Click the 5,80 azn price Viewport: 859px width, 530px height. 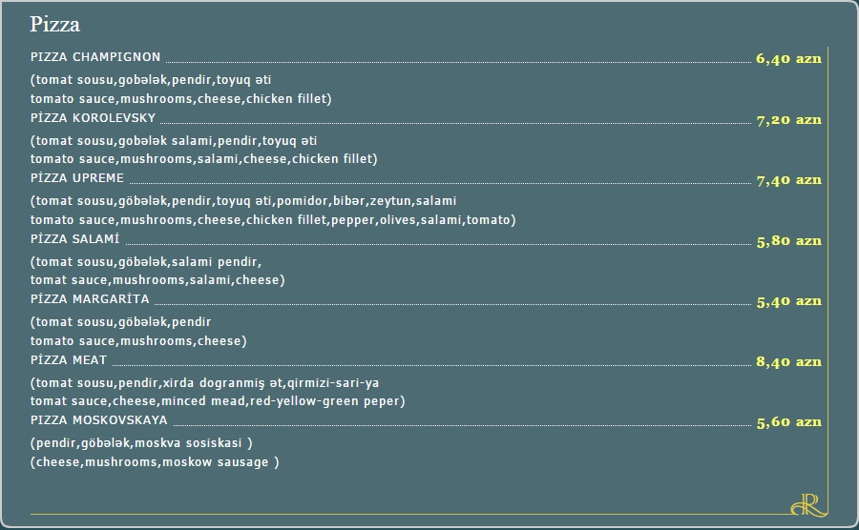(x=788, y=240)
